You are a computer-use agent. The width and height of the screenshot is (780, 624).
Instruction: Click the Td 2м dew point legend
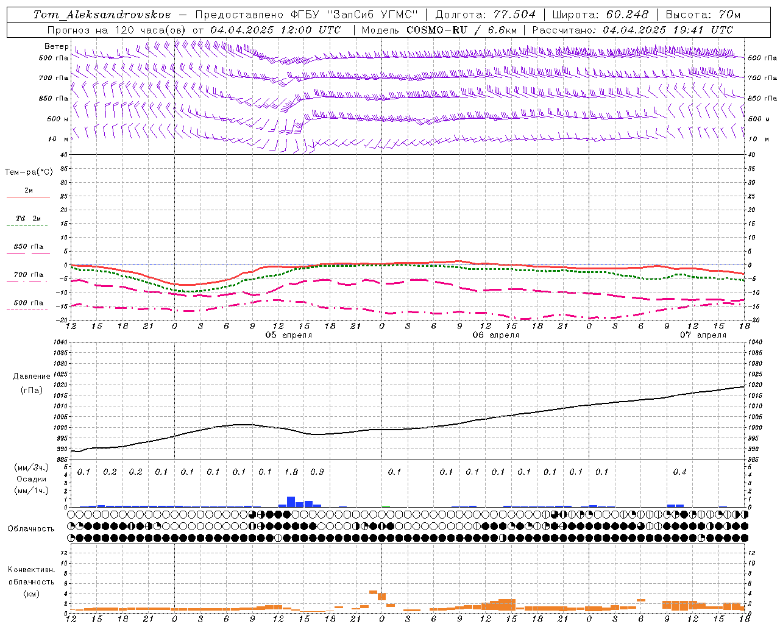pos(28,218)
